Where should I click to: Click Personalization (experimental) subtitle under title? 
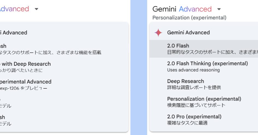[x=189, y=18]
